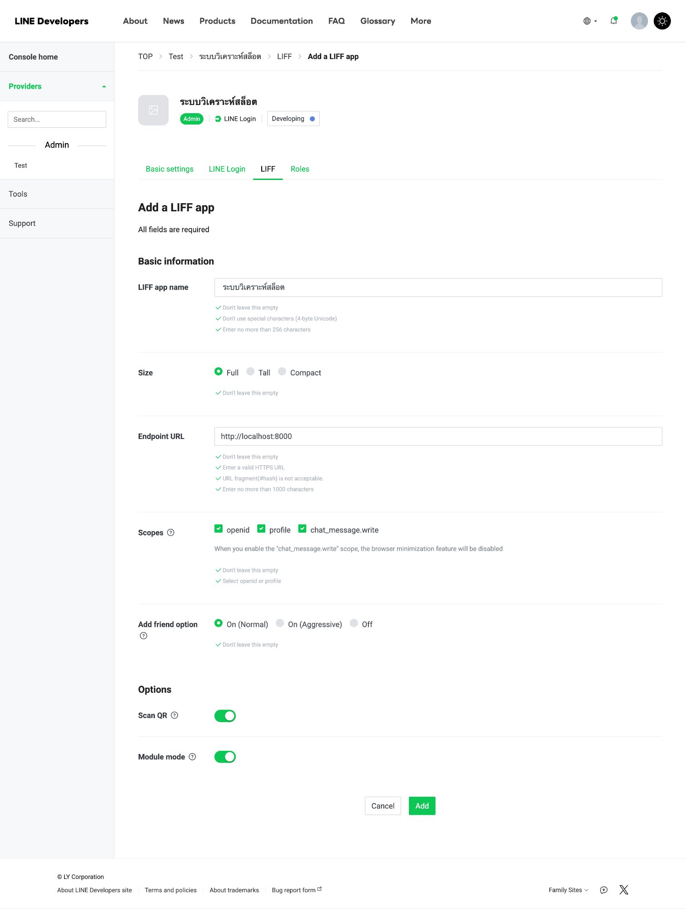Go to Console home in sidebar
686x909 pixels.
(x=57, y=57)
